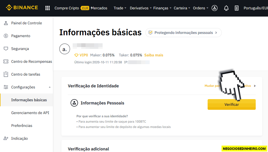
Task: Click the Segurança shield icon
Action: point(6,49)
